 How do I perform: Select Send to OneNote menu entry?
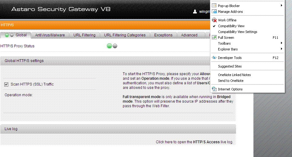[248, 81]
